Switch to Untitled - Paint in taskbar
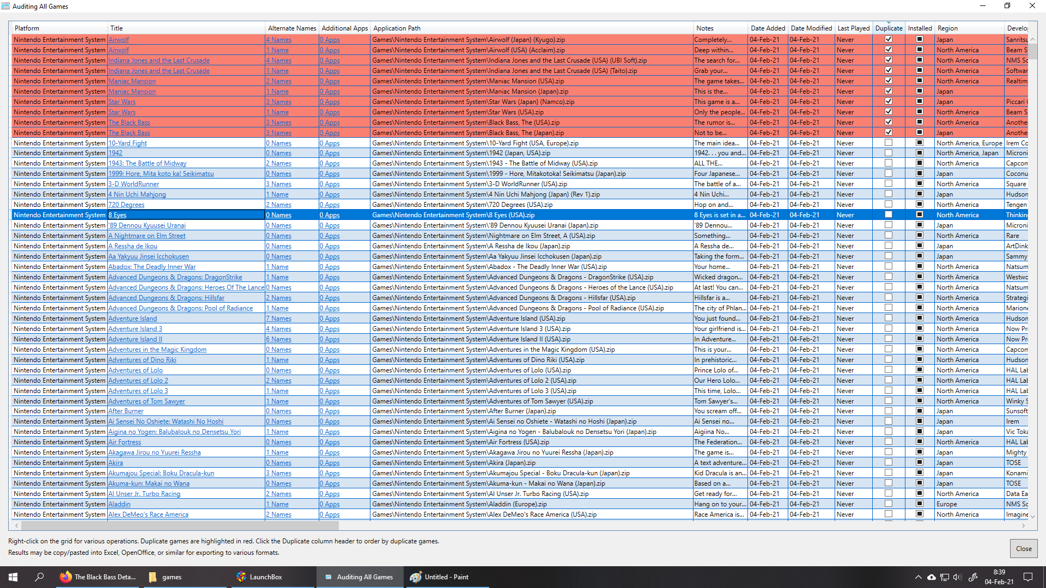Viewport: 1046px width, 588px height. tap(447, 577)
